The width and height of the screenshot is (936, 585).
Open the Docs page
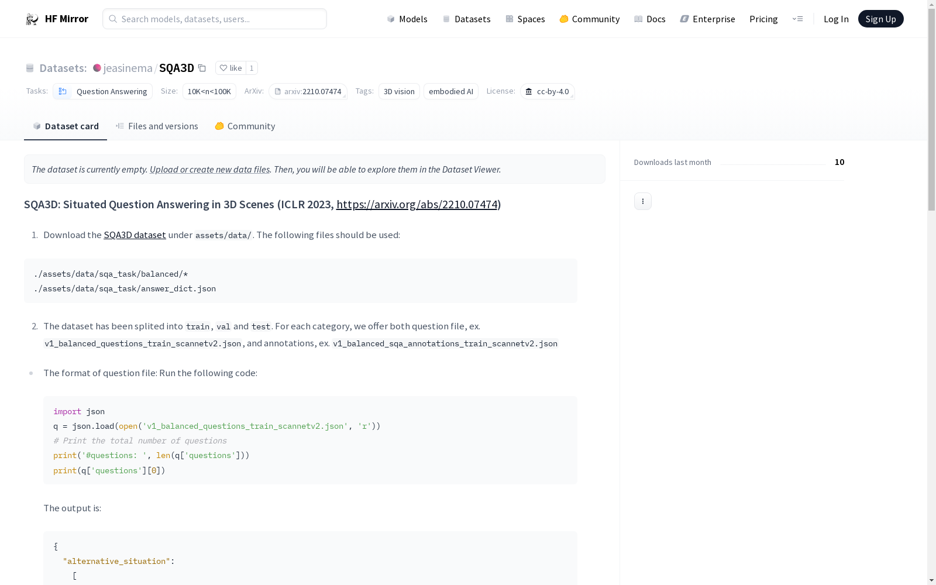point(650,19)
